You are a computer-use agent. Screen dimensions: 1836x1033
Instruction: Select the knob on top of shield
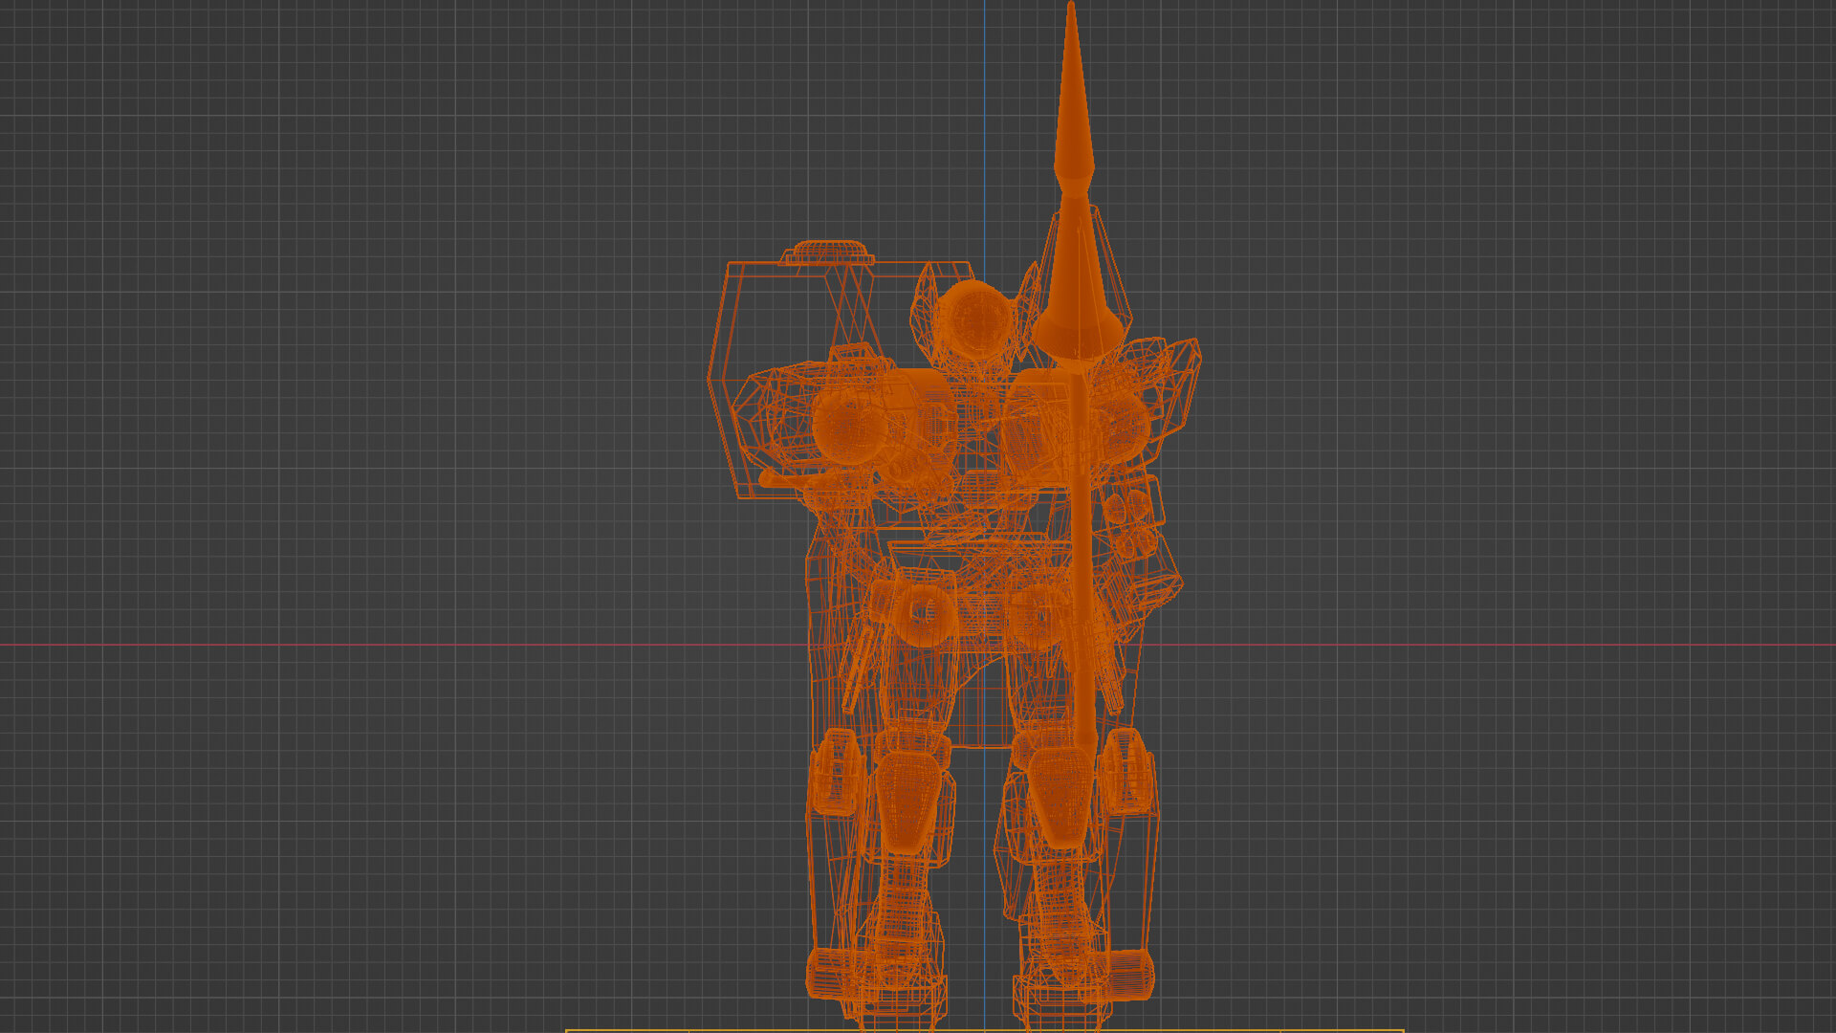click(x=828, y=253)
